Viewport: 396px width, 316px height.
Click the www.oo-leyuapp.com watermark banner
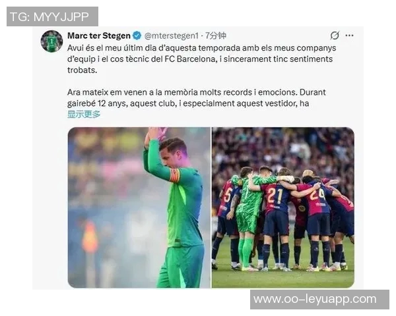click(x=319, y=300)
